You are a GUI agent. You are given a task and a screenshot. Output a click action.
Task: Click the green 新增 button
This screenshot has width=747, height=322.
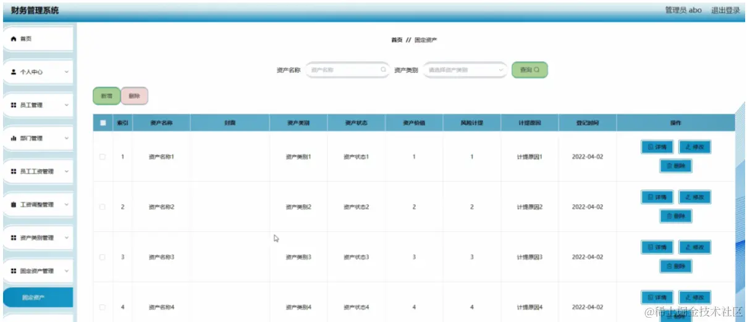pyautogui.click(x=106, y=96)
